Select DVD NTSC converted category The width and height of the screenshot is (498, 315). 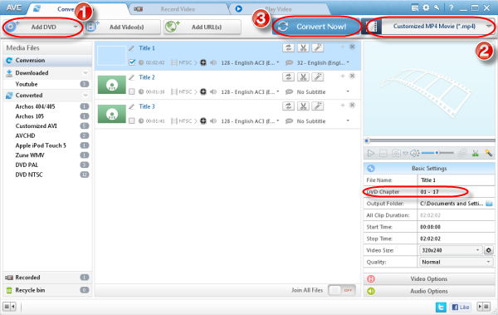point(47,175)
